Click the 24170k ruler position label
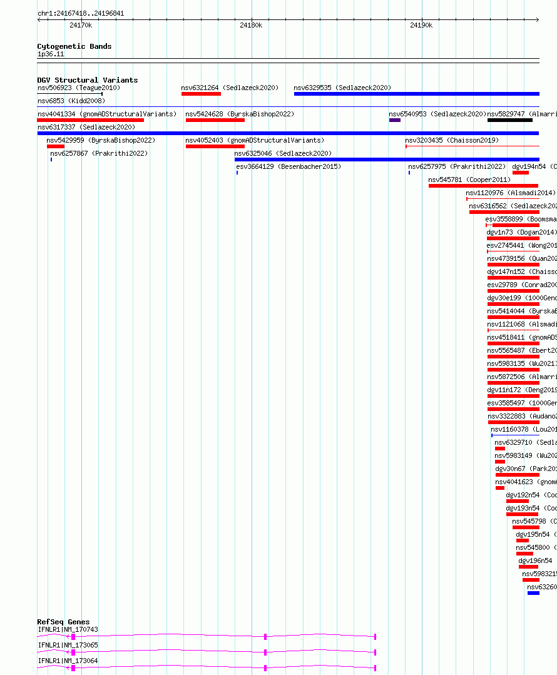The width and height of the screenshot is (557, 675). [x=81, y=26]
